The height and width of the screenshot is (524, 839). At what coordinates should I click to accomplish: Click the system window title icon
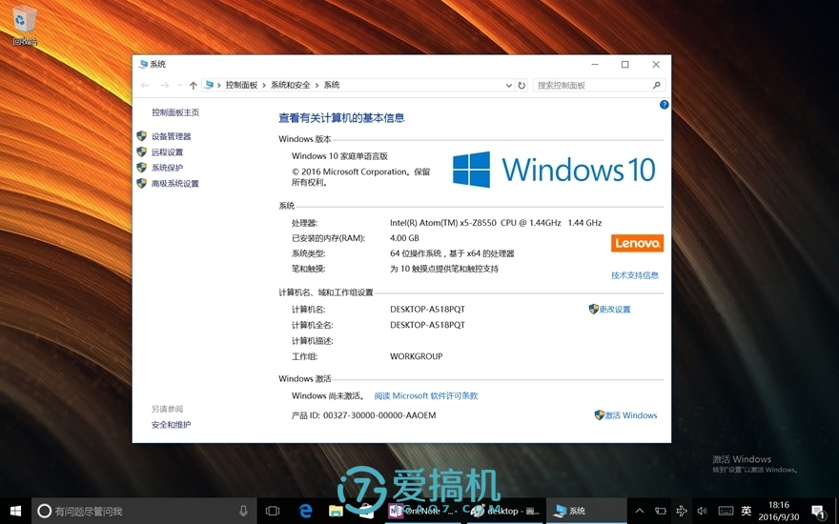[x=142, y=64]
